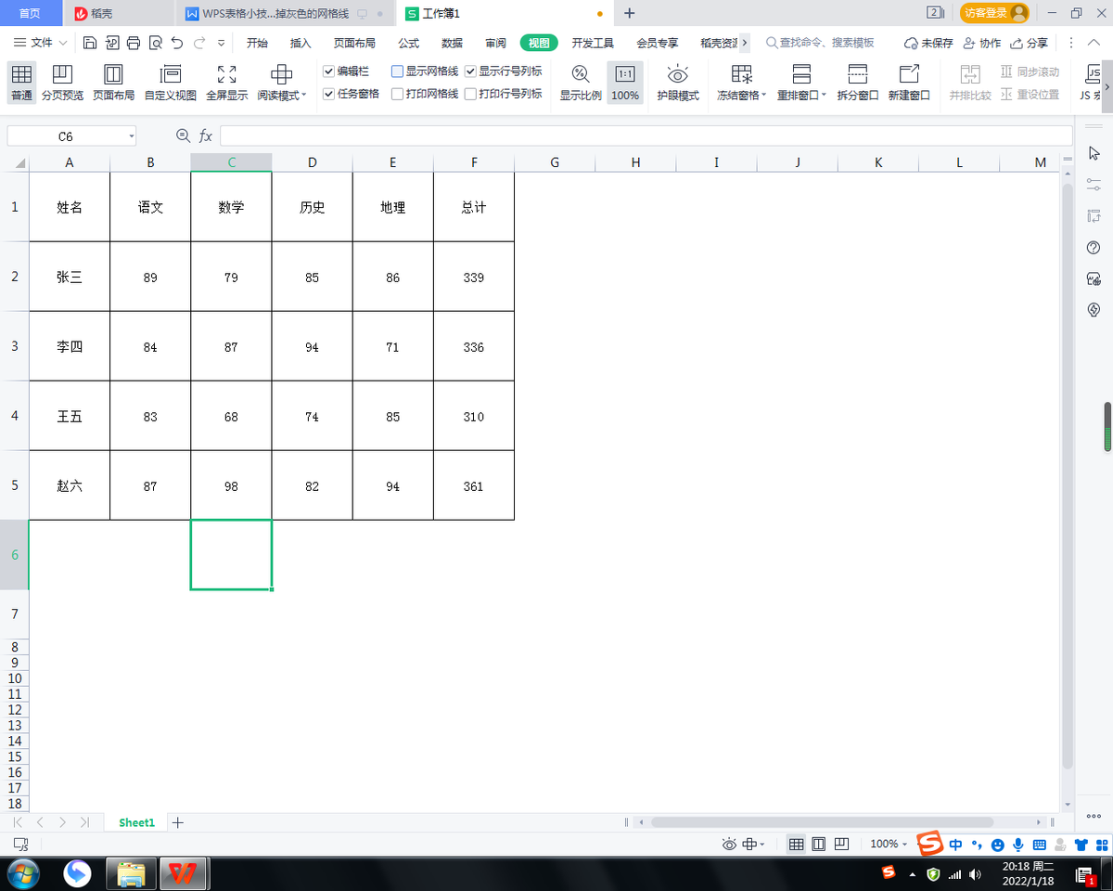1113x891 pixels.
Task: Open the 阅读模式 dropdown arrow
Action: pyautogui.click(x=304, y=96)
